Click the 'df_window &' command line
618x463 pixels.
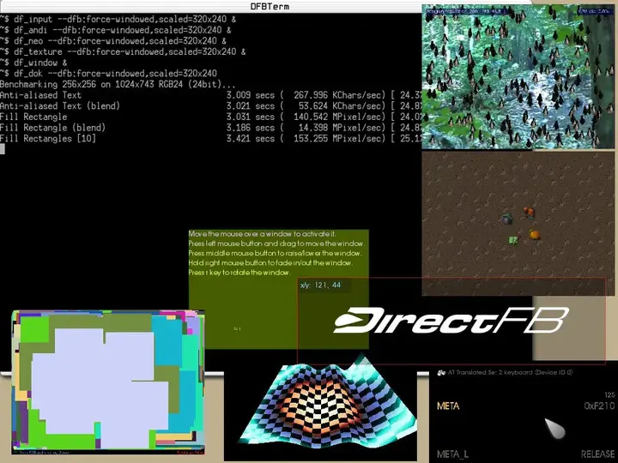[x=33, y=63]
